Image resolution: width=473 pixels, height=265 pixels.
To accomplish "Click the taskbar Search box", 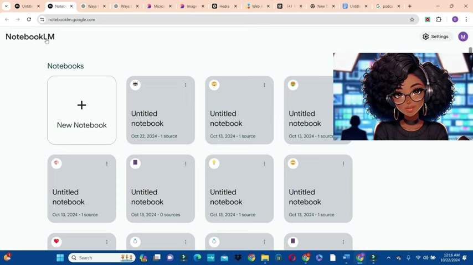I will [x=102, y=258].
